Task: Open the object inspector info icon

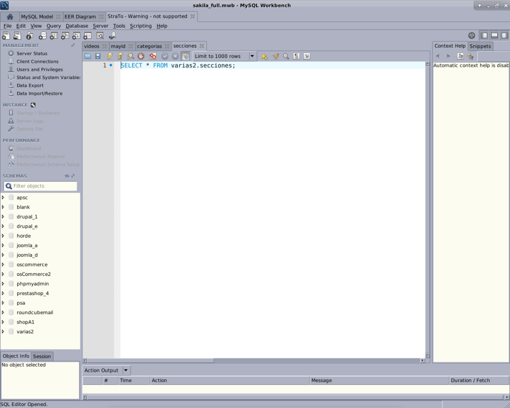Action: [x=30, y=36]
